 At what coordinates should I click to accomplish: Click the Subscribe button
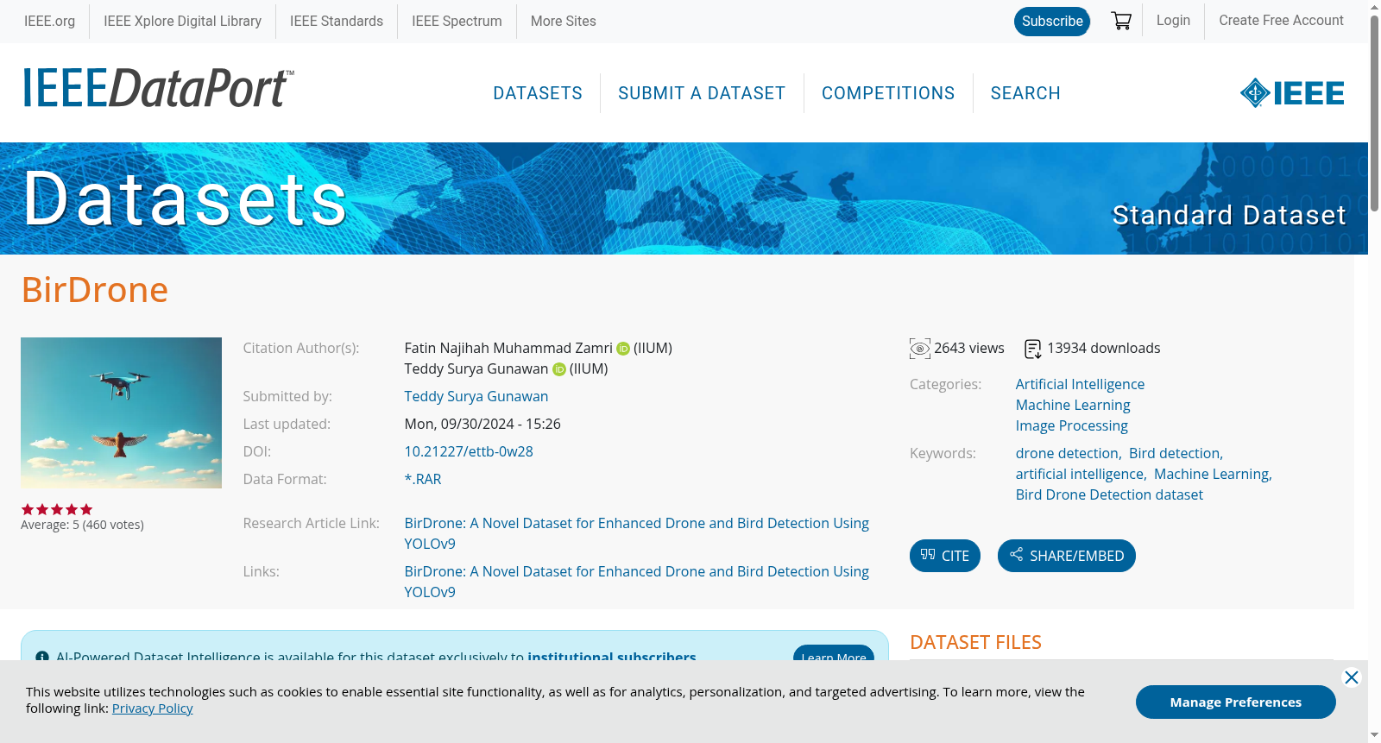(1052, 22)
